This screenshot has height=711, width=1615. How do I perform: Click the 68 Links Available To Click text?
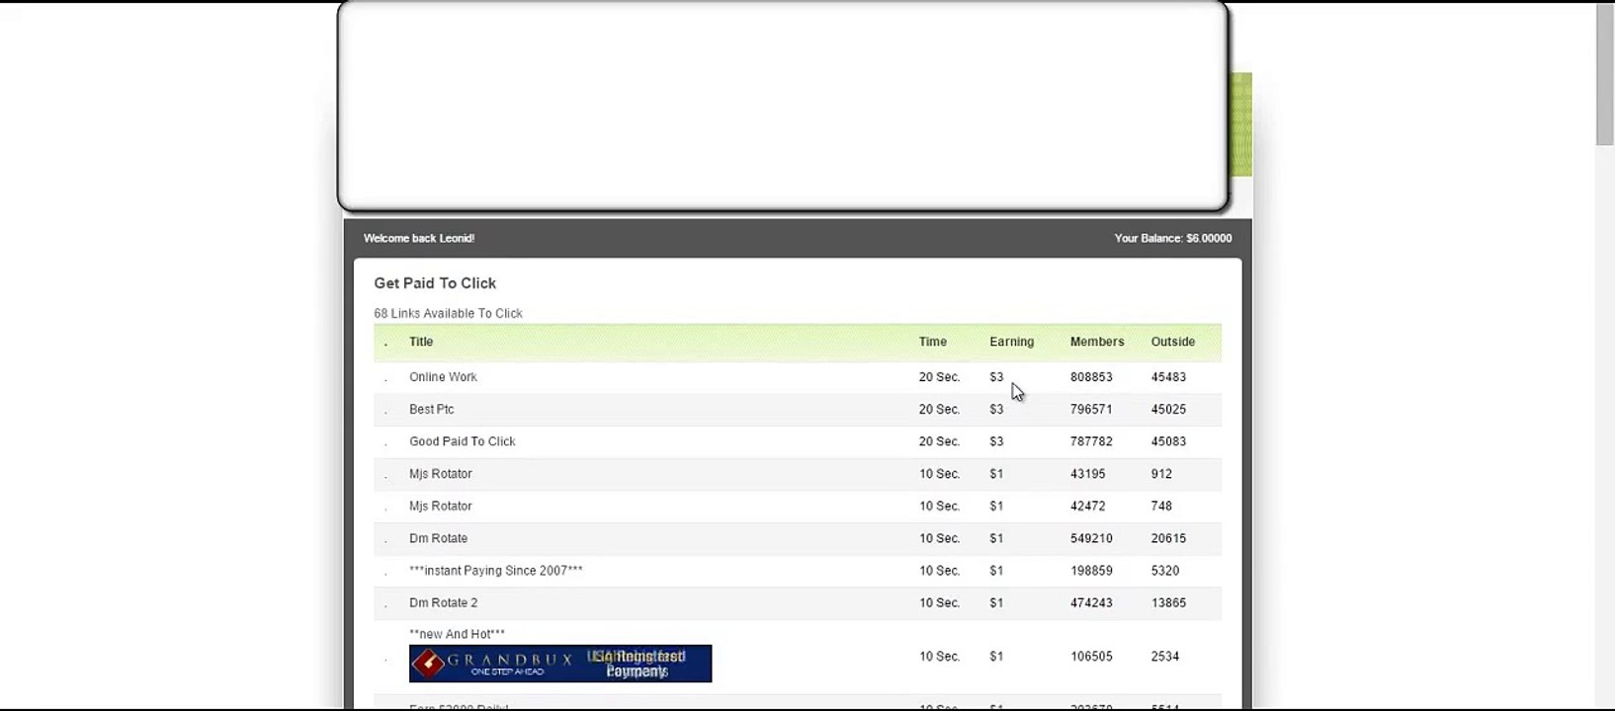click(449, 313)
